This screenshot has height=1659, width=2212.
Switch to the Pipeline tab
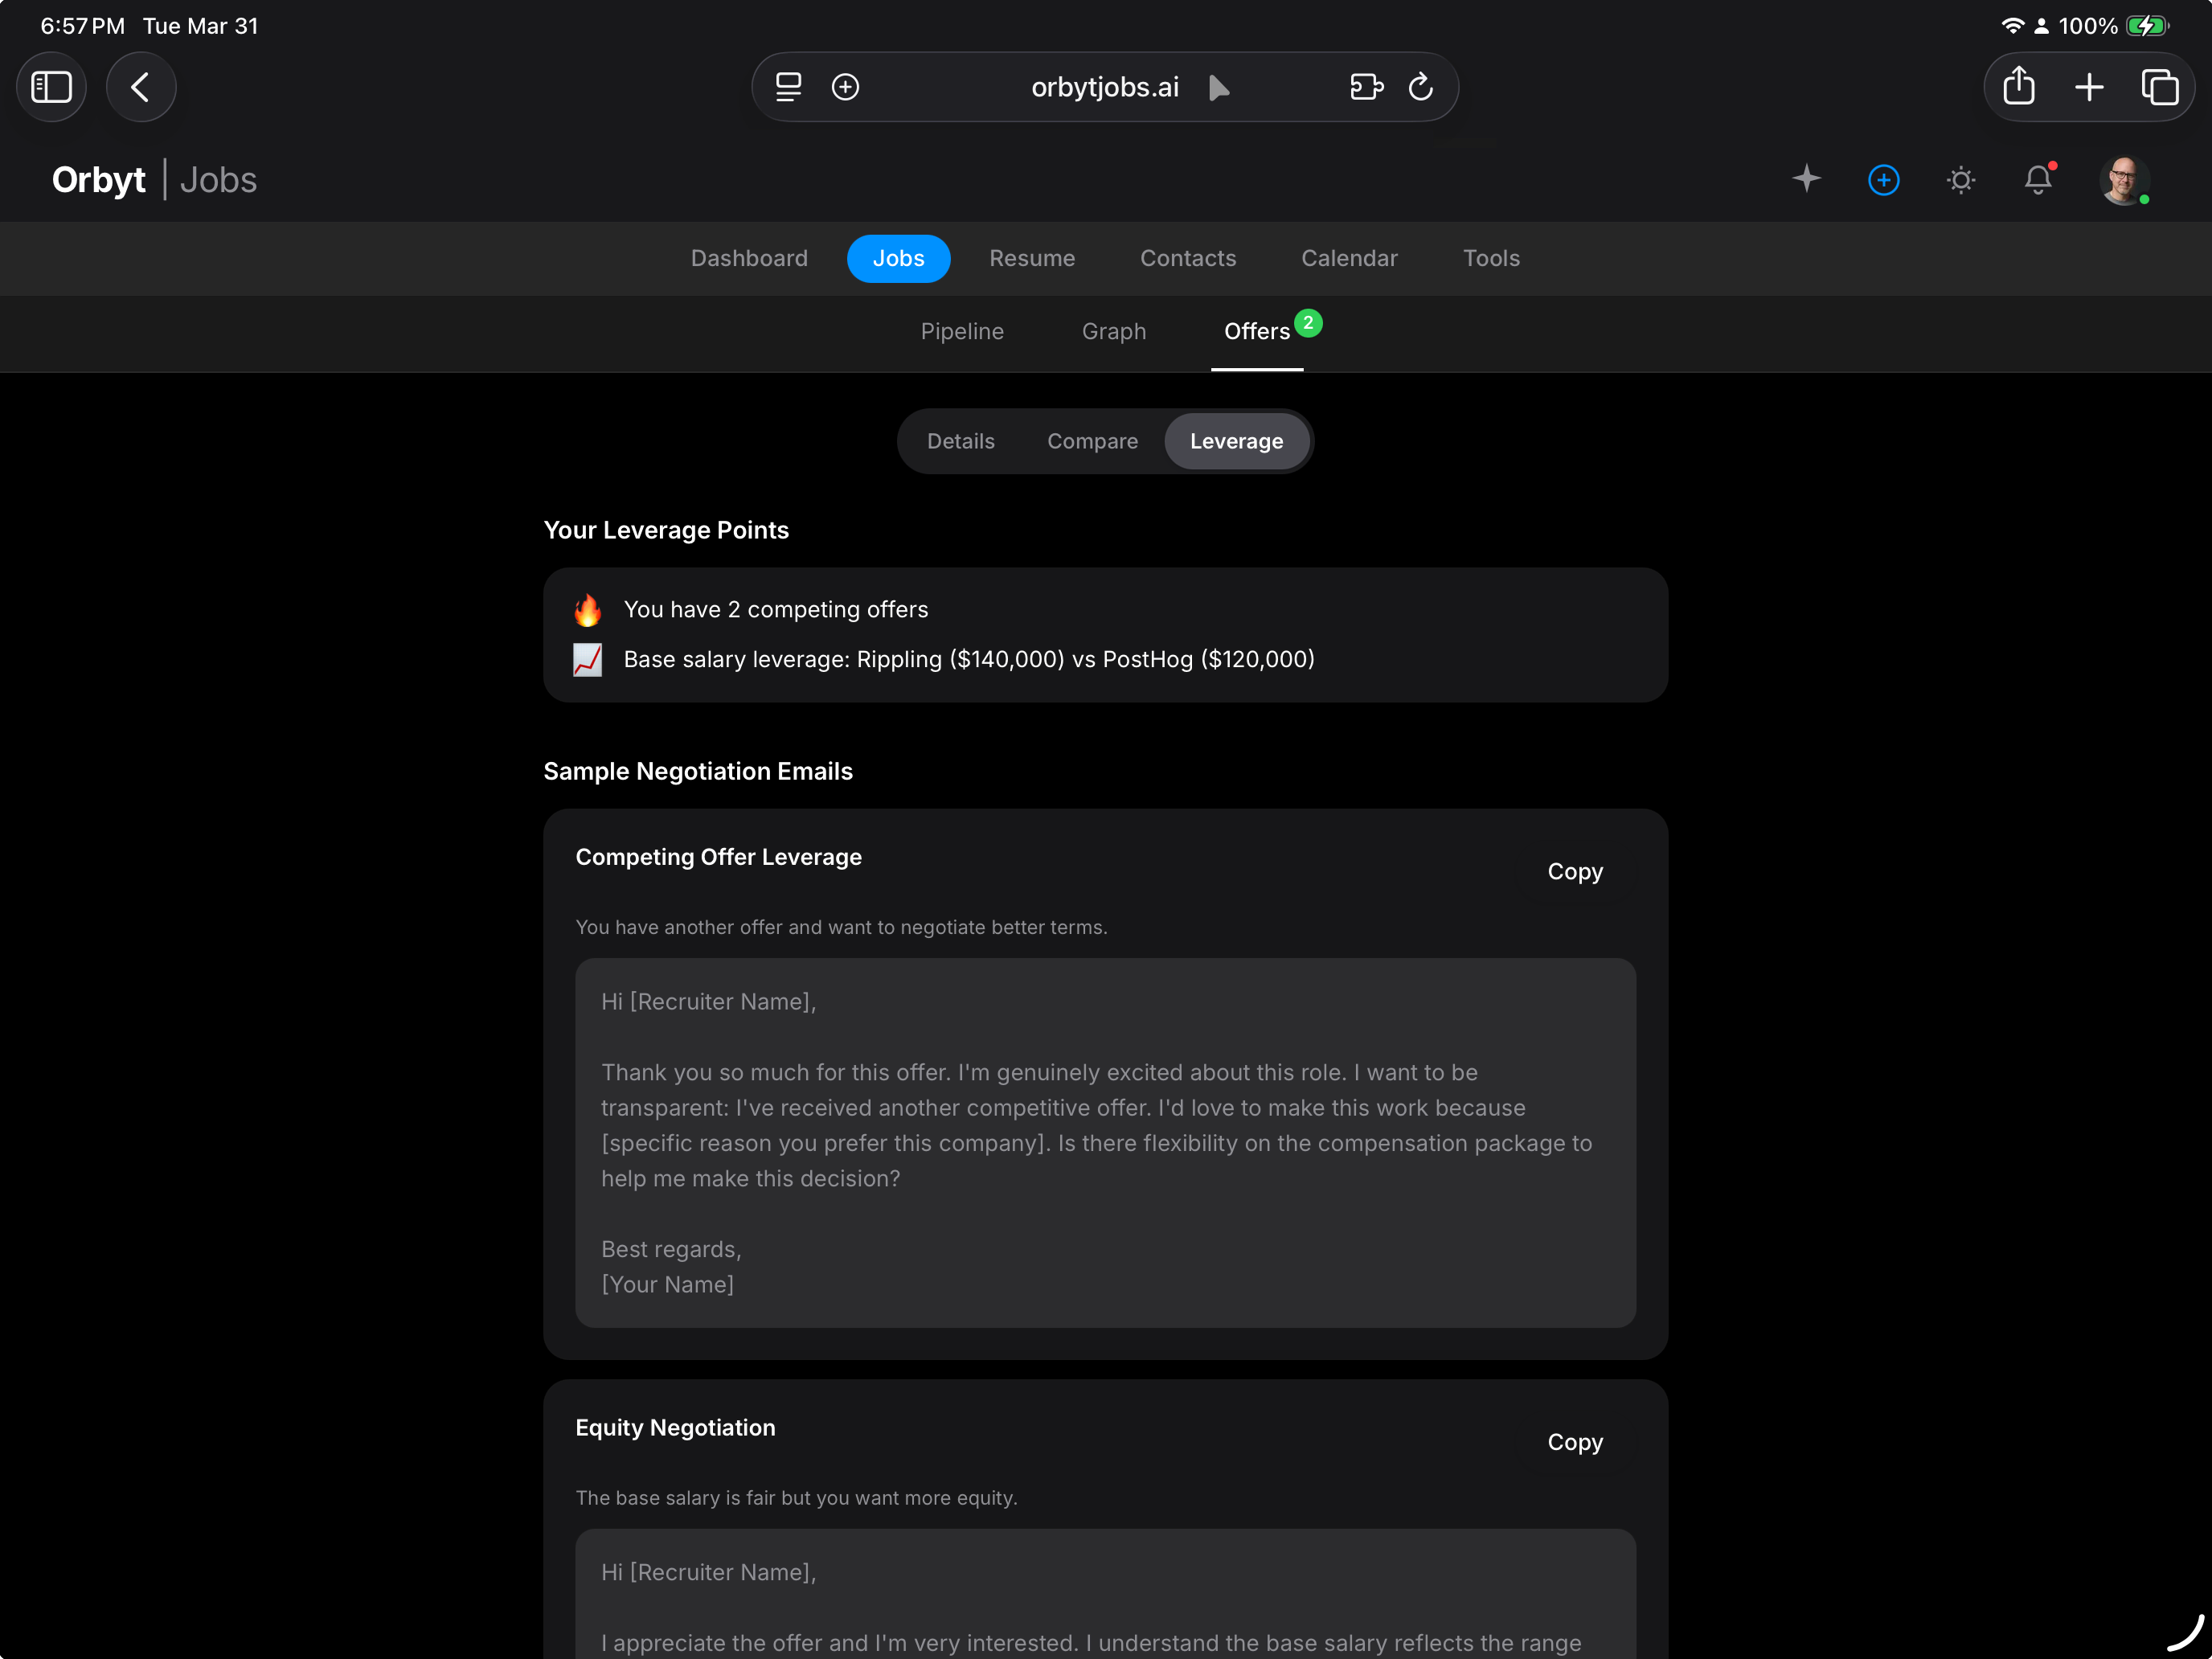tap(961, 331)
